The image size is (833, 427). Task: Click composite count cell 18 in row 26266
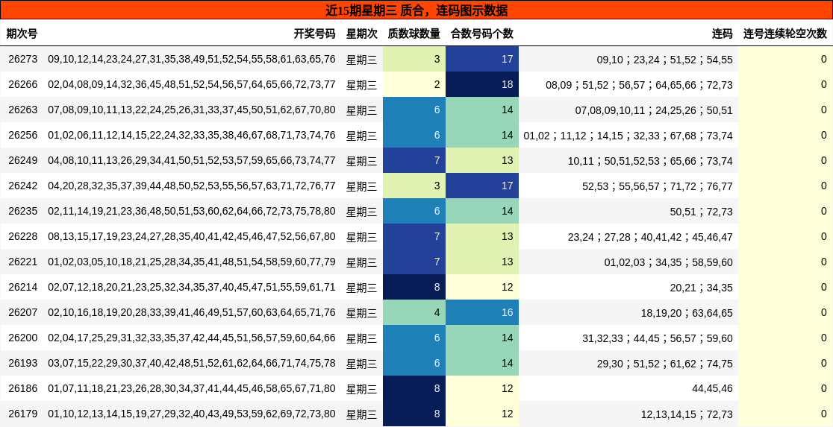(x=482, y=84)
